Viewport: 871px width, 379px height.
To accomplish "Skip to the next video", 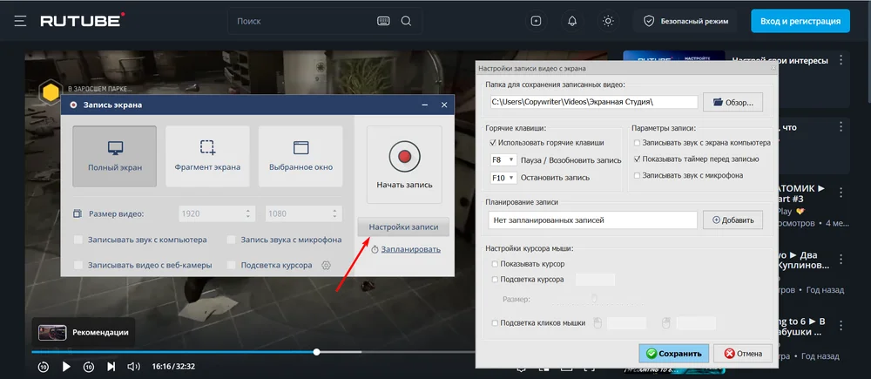I will pyautogui.click(x=111, y=367).
